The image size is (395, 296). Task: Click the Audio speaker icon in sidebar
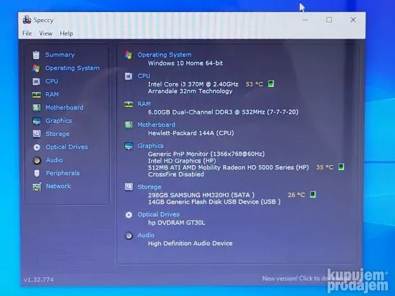36,161
